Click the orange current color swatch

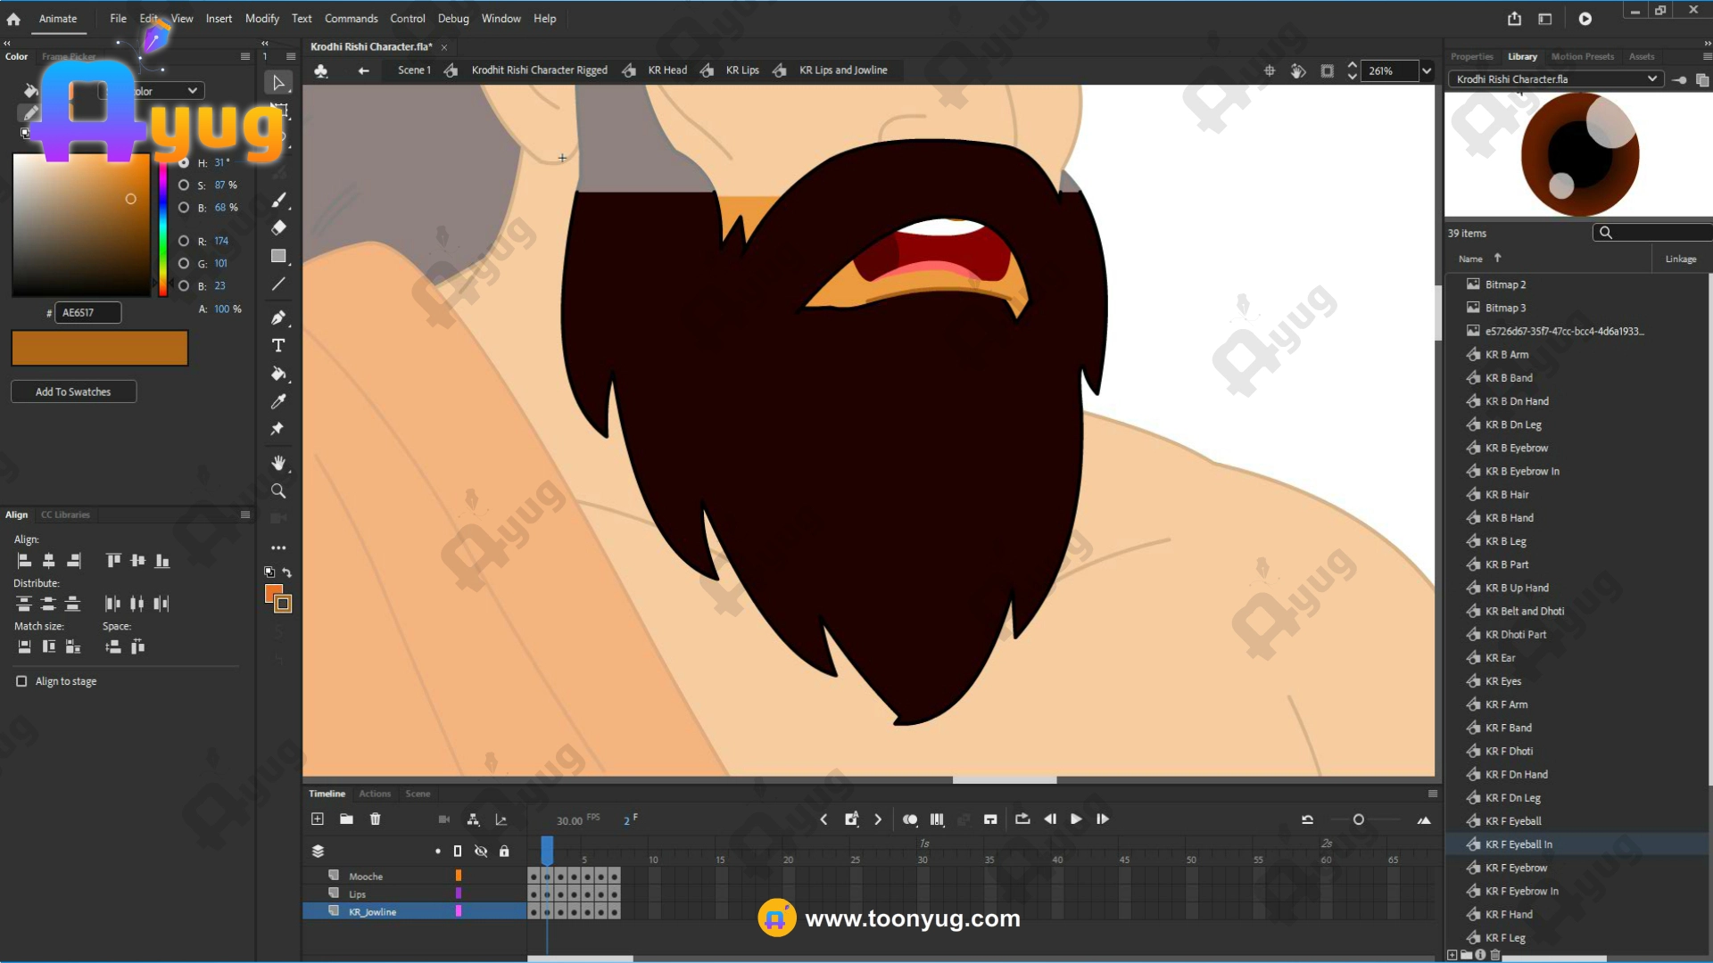click(x=100, y=349)
